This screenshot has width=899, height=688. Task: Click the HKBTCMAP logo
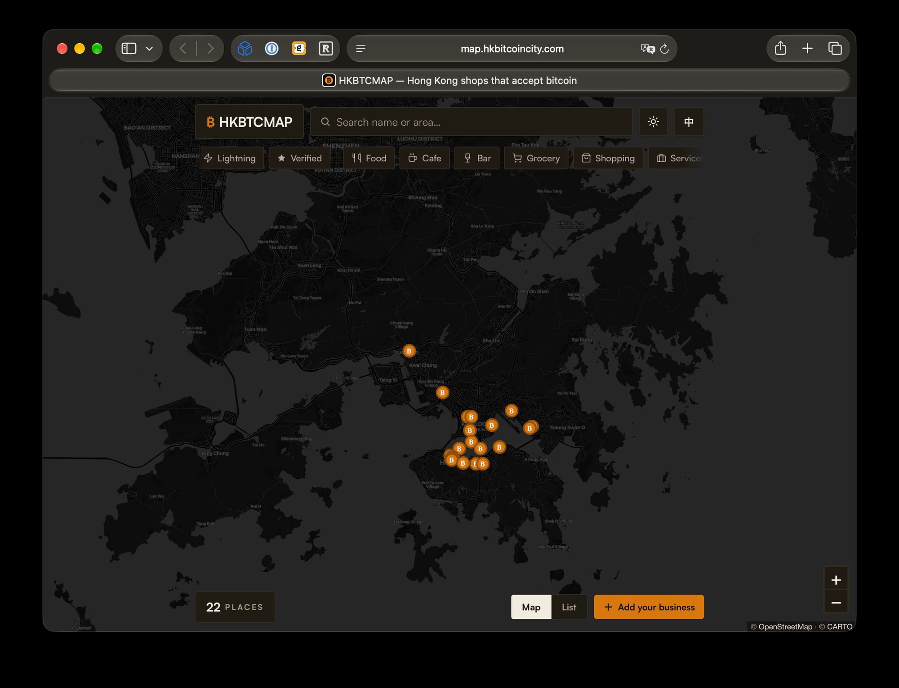pyautogui.click(x=249, y=122)
